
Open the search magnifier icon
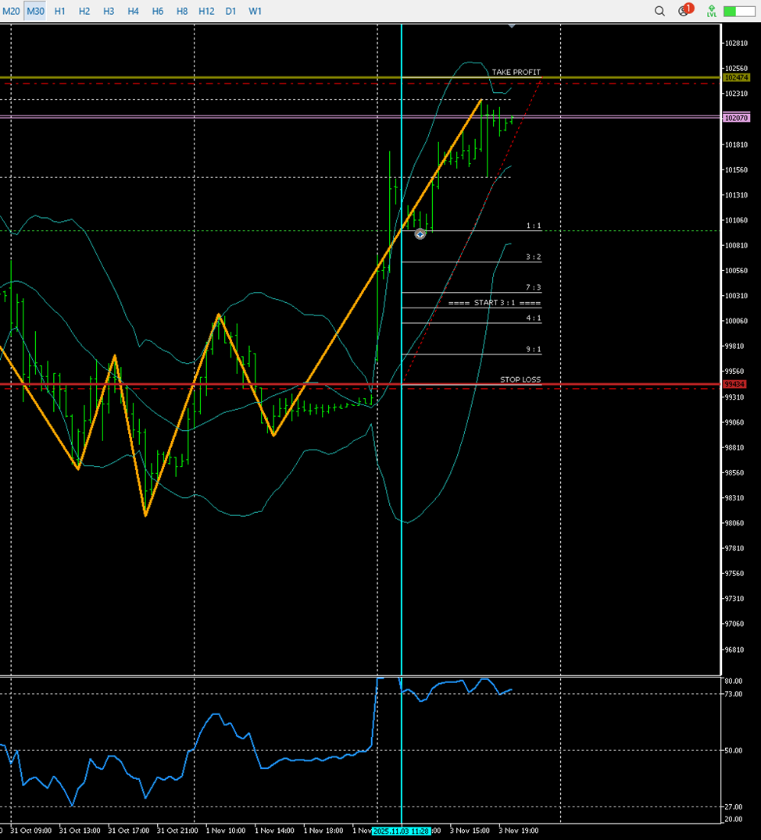point(660,12)
